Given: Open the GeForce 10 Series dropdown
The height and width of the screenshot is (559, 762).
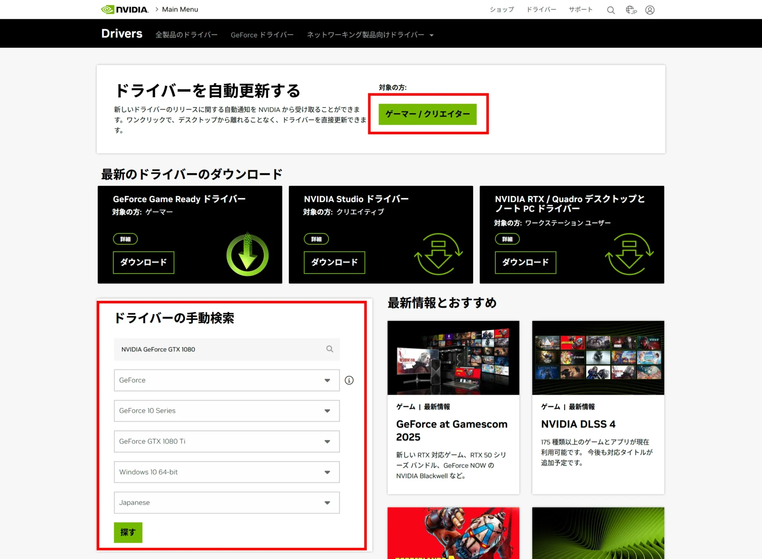Looking at the screenshot, I should (227, 411).
